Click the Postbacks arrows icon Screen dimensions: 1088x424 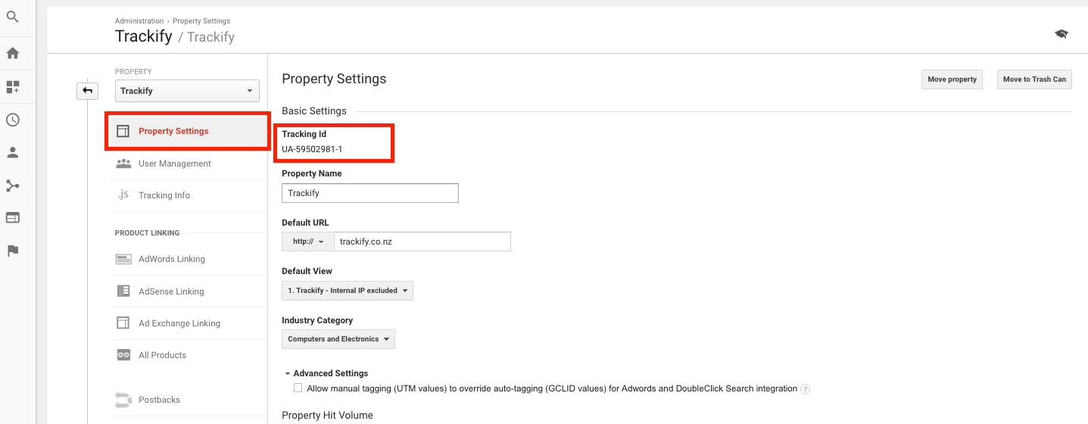tap(123, 399)
